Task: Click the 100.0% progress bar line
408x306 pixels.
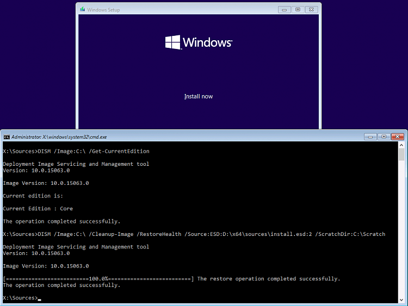Action: (x=98, y=279)
